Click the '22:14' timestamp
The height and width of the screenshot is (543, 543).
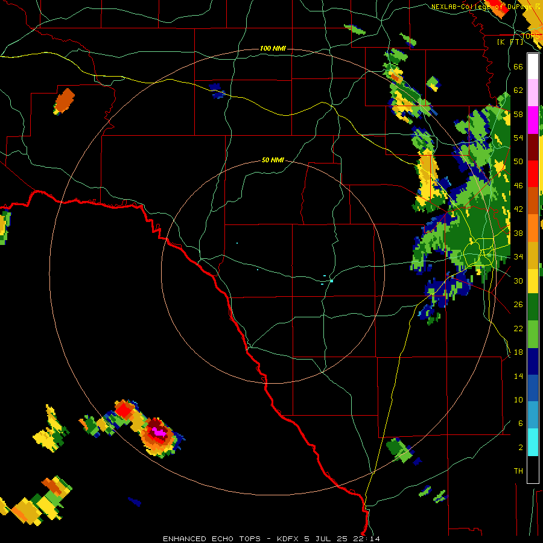coord(367,539)
